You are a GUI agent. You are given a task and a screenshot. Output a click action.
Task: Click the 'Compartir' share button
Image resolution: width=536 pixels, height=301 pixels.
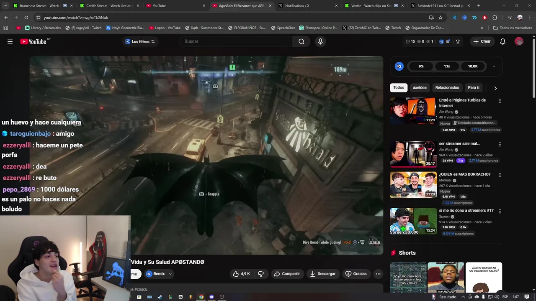tap(287, 274)
